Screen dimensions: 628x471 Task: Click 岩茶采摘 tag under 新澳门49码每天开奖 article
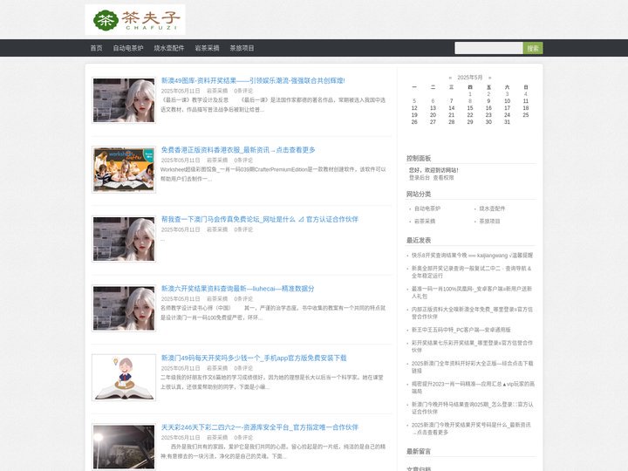tap(217, 368)
